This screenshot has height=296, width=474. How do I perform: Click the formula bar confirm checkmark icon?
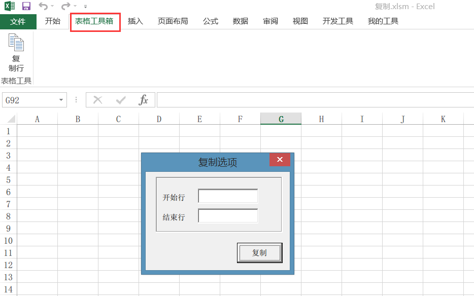click(121, 100)
